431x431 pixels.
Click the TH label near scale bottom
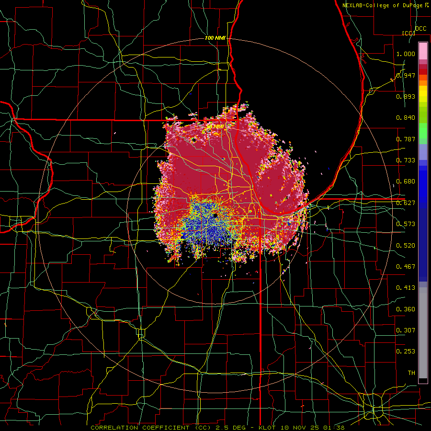tap(411, 373)
